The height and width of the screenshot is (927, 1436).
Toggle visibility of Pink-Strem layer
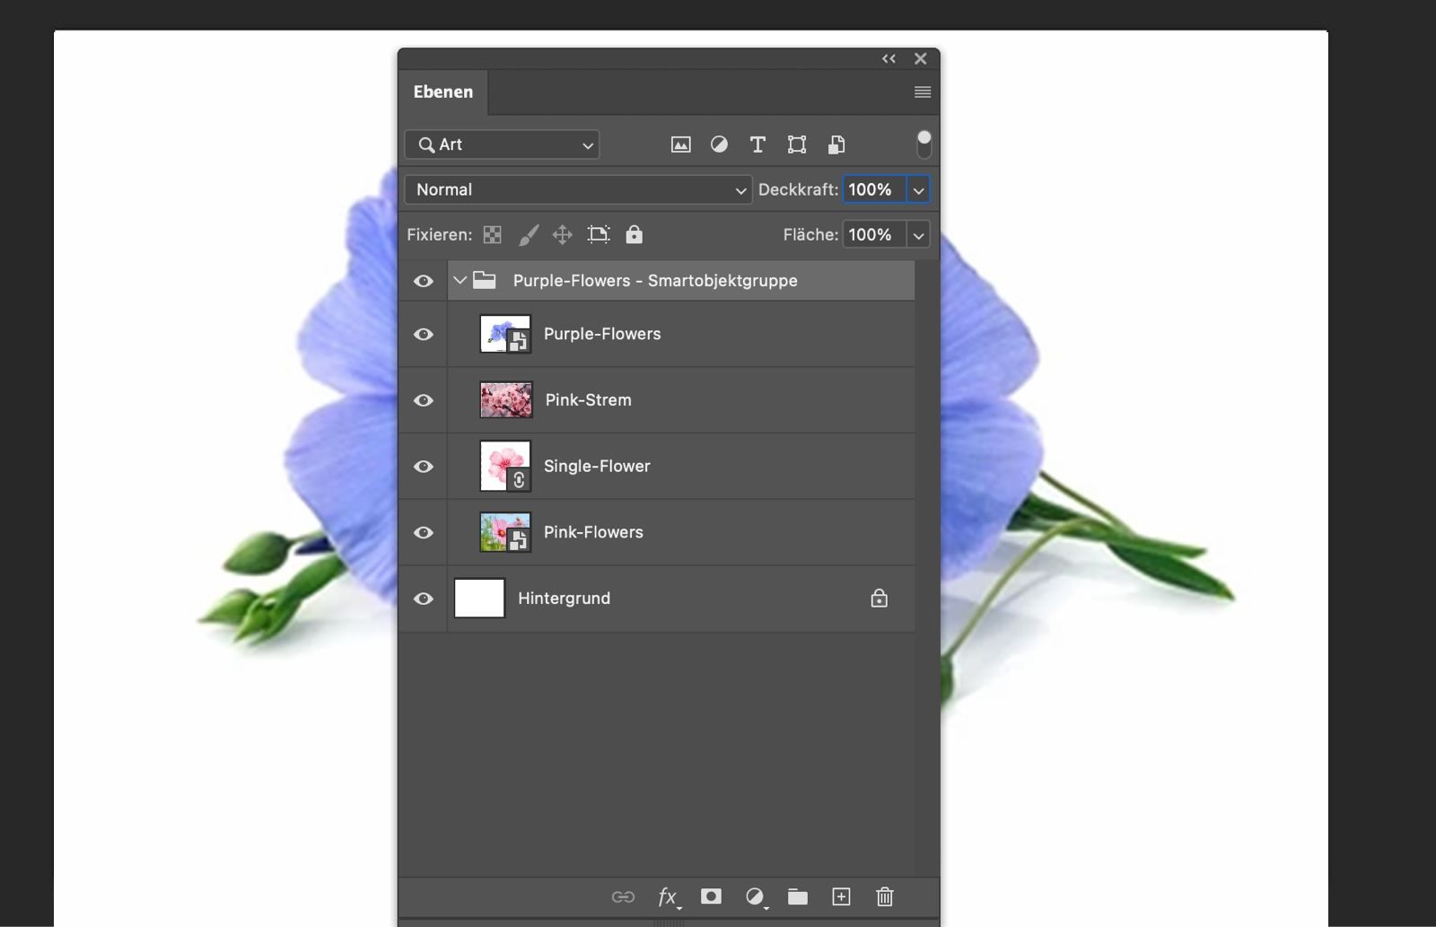424,400
